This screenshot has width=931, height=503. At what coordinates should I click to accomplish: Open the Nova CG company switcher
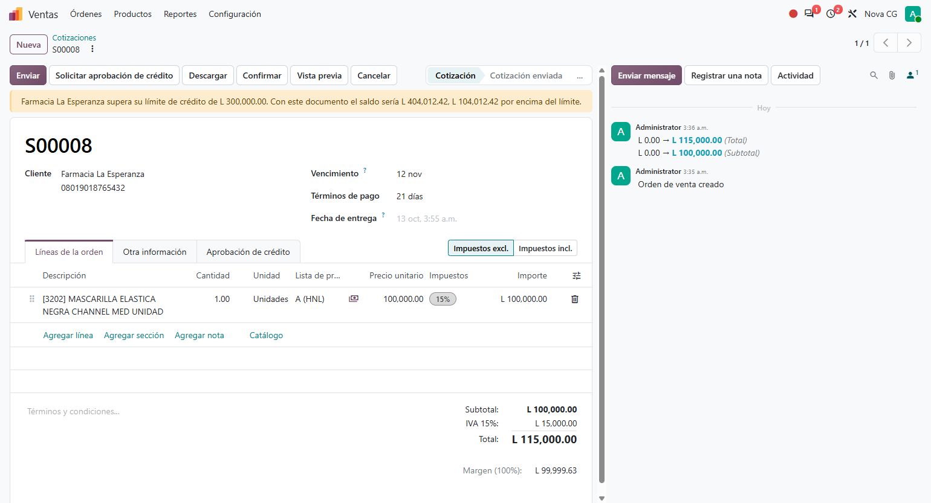[881, 14]
